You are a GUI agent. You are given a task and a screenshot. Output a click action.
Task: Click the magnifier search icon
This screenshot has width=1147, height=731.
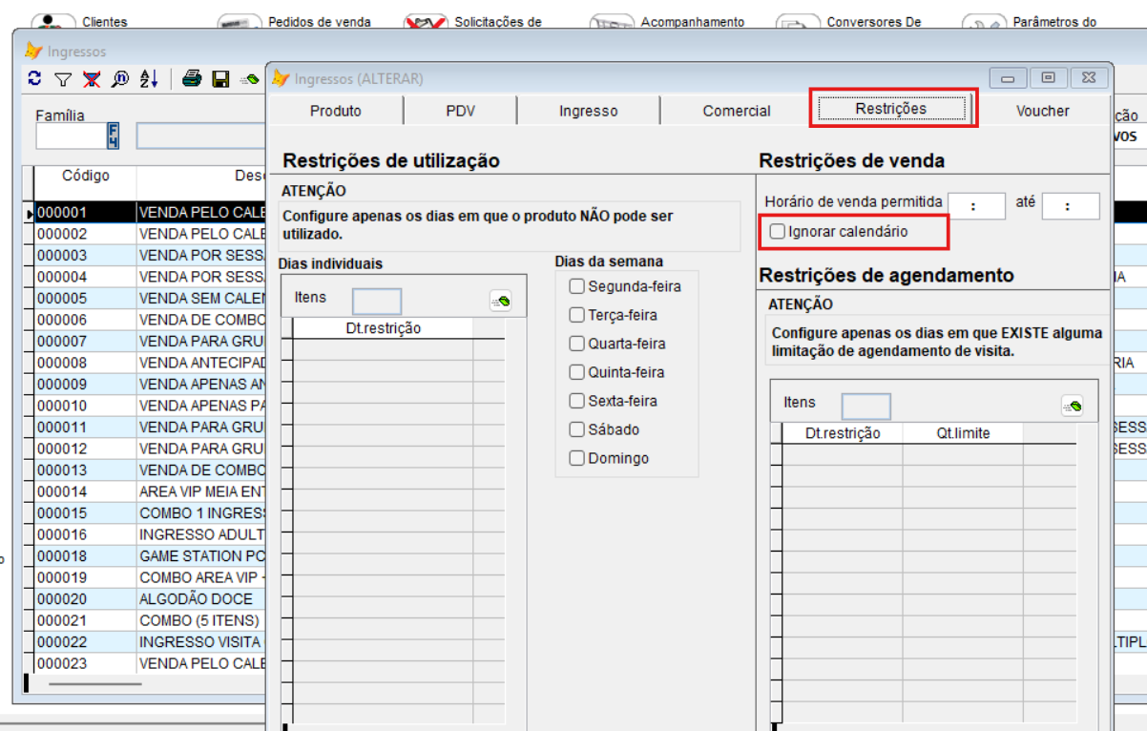119,80
